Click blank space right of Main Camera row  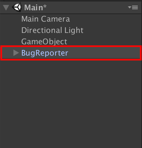tap(105, 19)
